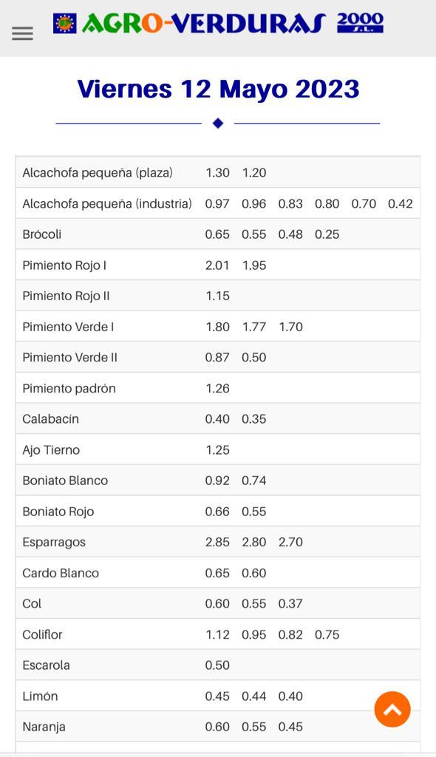This screenshot has width=436, height=757.
Task: Select the Ajo Tierno row
Action: (218, 450)
